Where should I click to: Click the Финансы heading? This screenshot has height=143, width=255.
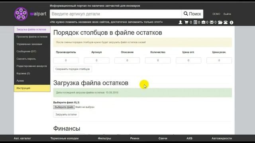(67, 129)
